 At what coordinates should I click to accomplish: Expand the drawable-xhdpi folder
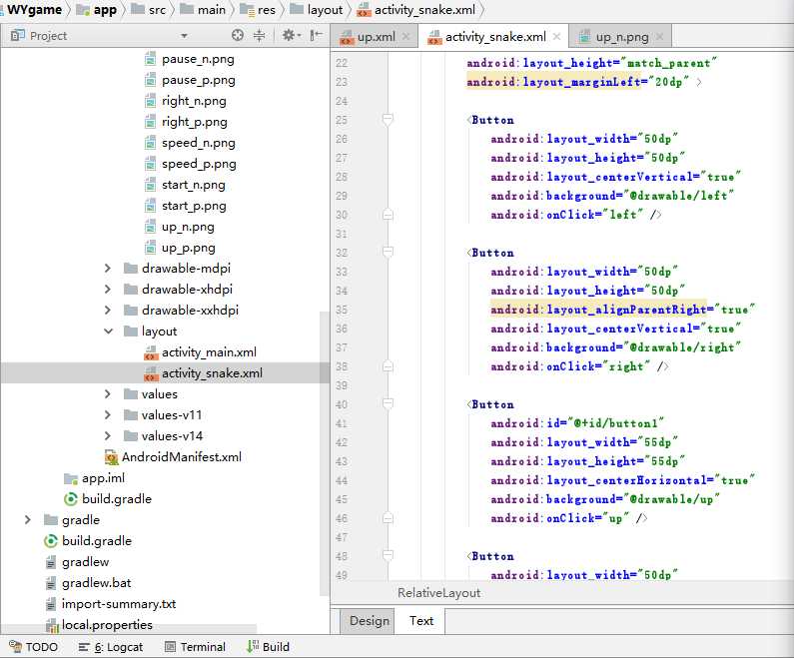108,289
